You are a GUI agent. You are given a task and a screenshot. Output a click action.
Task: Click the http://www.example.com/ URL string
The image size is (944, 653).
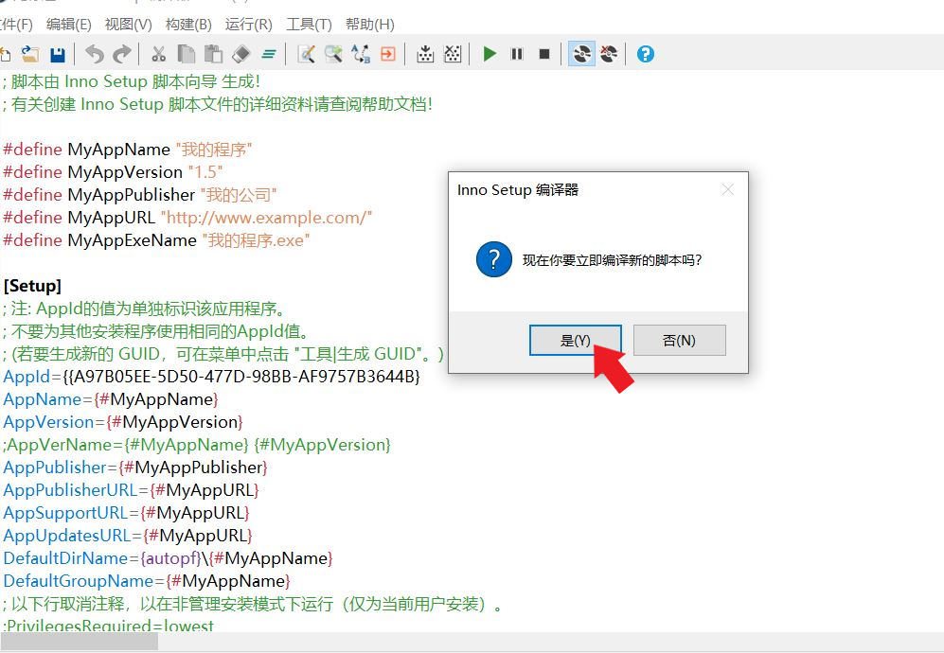coord(266,218)
